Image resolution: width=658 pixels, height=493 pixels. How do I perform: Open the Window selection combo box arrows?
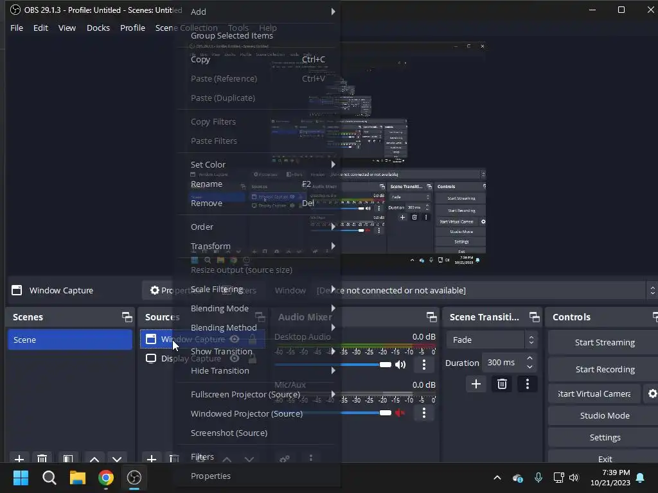click(652, 290)
